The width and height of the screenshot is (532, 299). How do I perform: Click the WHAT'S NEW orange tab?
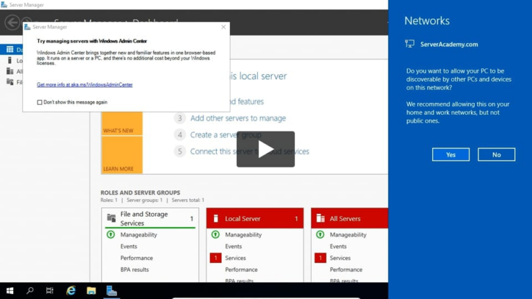118,131
